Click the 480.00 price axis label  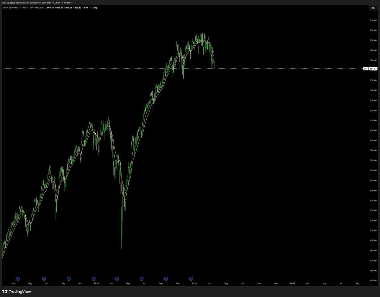[373, 251]
